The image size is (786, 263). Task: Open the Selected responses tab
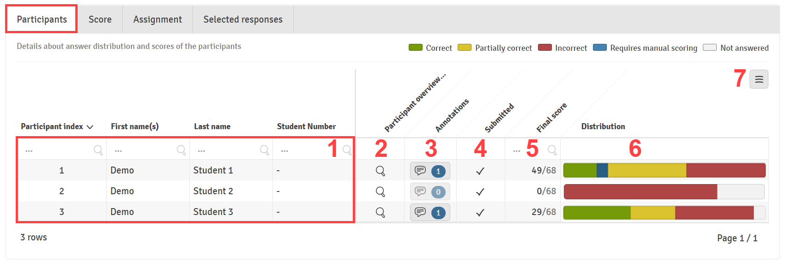[243, 19]
